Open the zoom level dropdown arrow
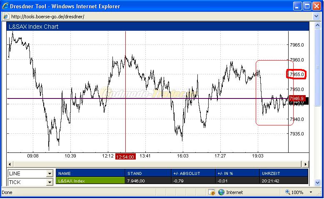Screen dimensions: 324x199 tap(311, 192)
